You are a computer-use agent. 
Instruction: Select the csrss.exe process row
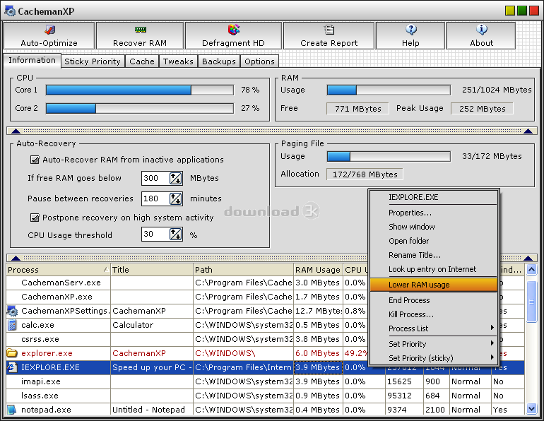pos(265,339)
